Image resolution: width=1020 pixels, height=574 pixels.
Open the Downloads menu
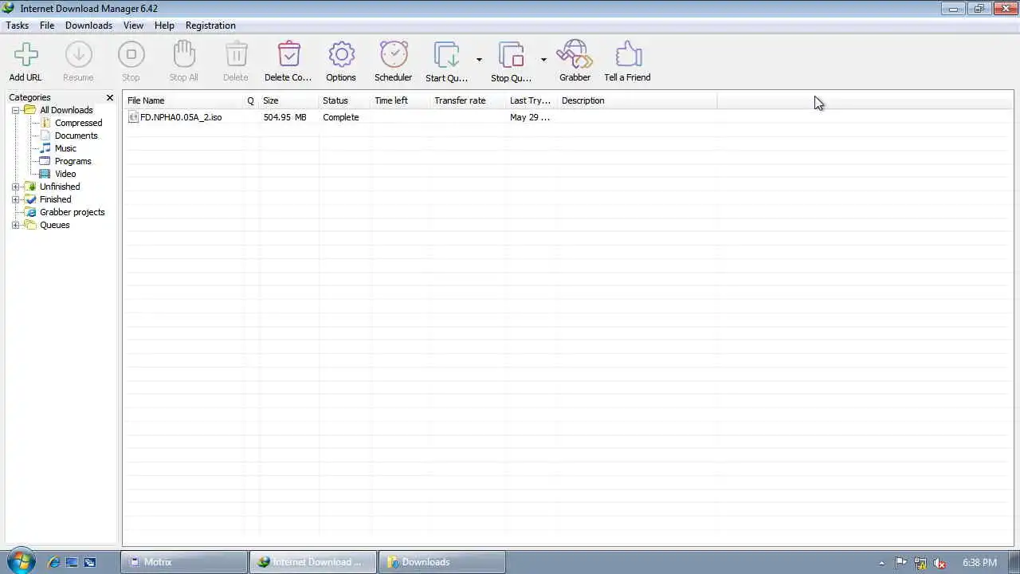click(x=88, y=26)
